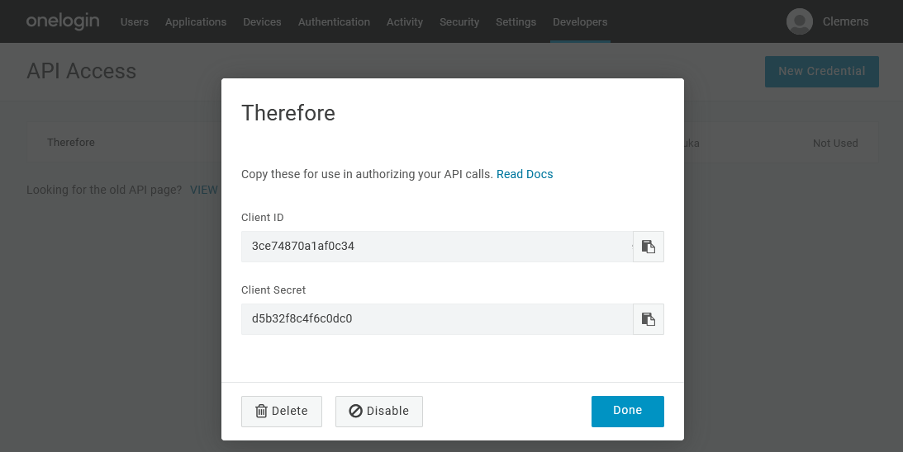Open the Authentication menu
Screen dimensions: 903x452
pyautogui.click(x=334, y=22)
